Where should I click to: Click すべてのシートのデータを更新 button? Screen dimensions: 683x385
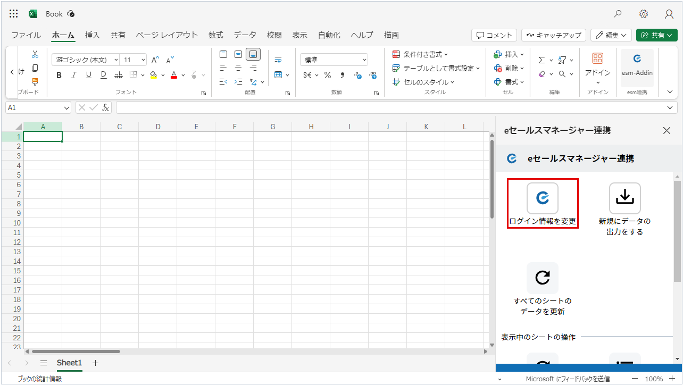[x=543, y=289]
